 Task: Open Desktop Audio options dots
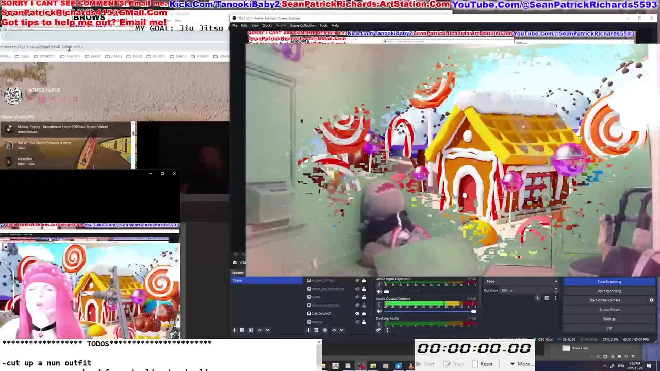[379, 324]
